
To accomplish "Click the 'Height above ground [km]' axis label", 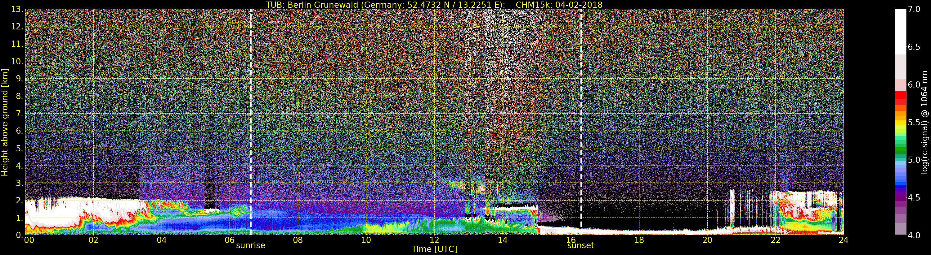I will pos(5,122).
